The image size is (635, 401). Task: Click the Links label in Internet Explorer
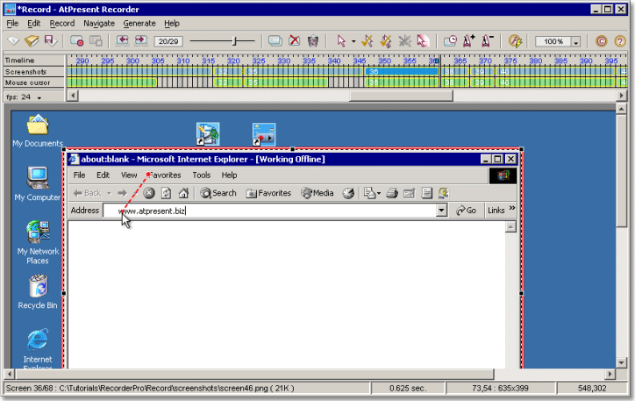496,211
